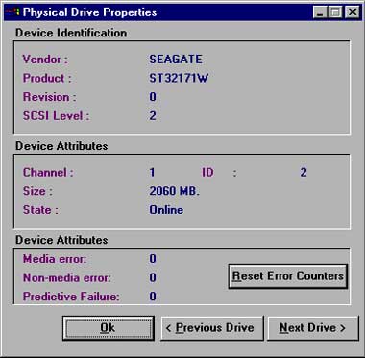Click the 2060 MB size value

coord(175,191)
